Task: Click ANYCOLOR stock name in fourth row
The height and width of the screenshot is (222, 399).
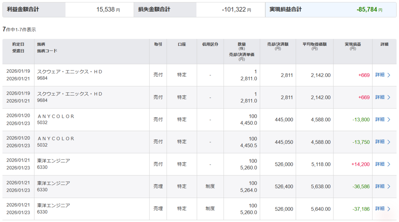Action: [x=56, y=139]
